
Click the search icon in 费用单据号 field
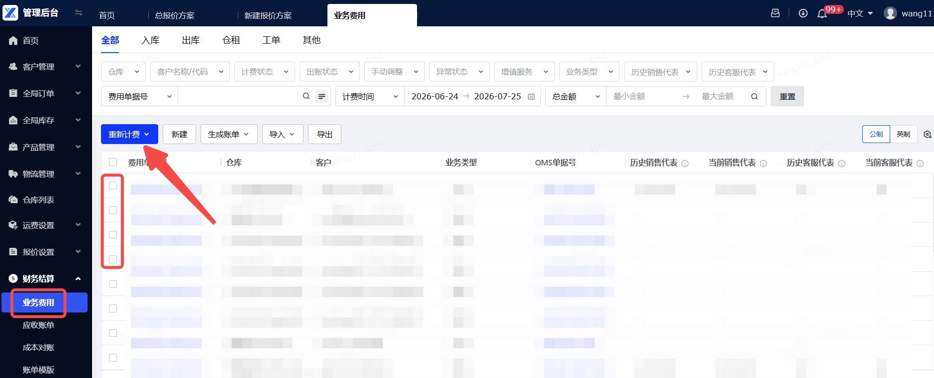coord(306,96)
